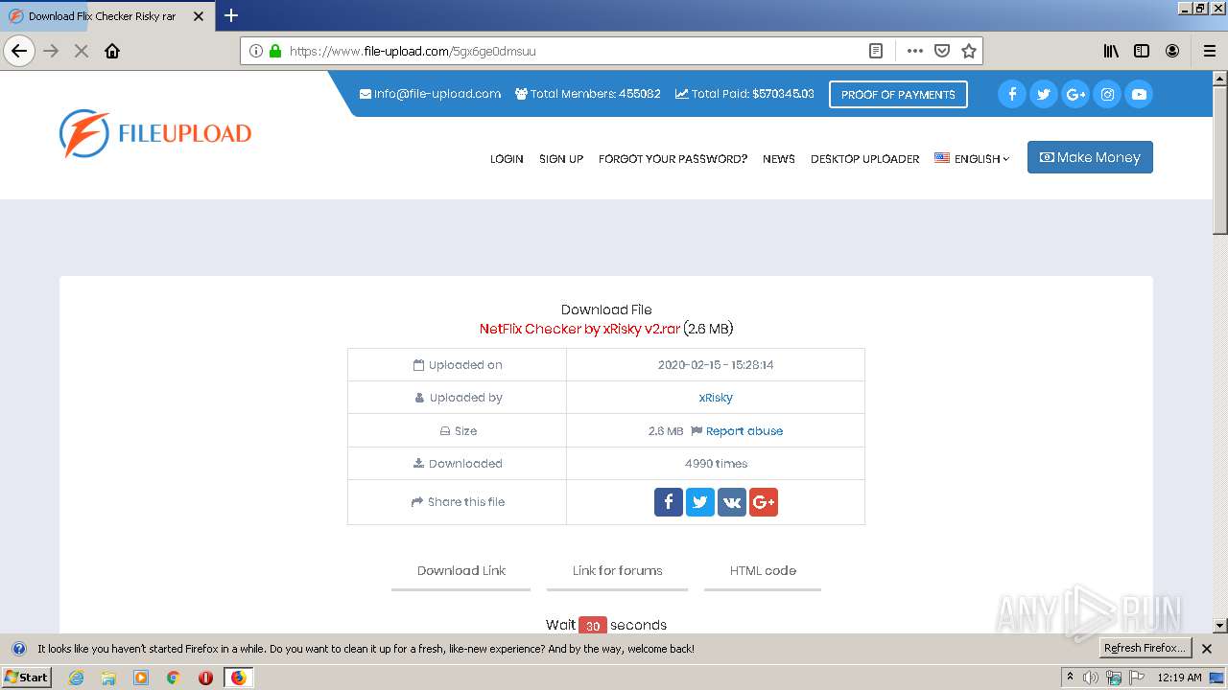
Task: Save page to Pocket icon
Action: click(x=942, y=51)
